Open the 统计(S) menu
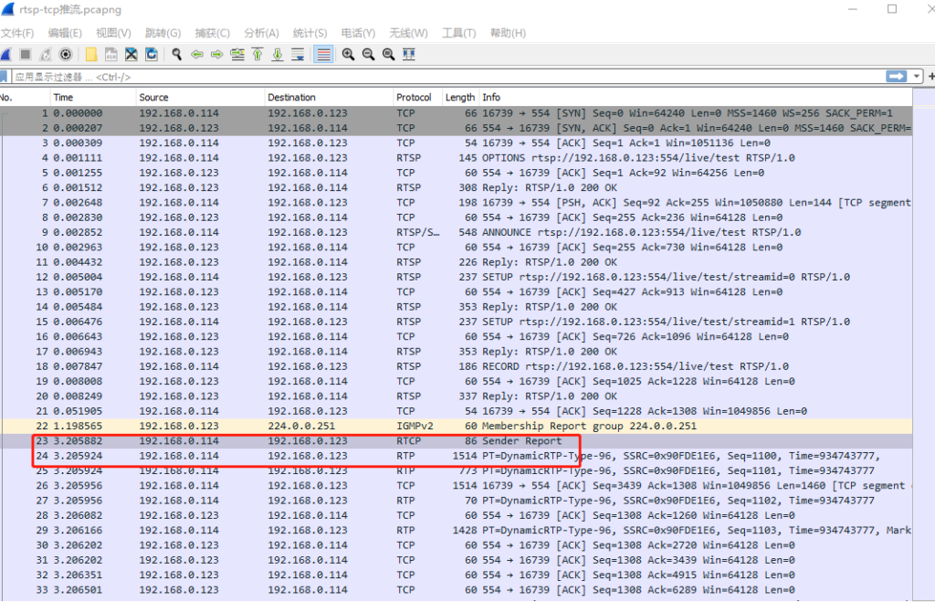 point(310,34)
